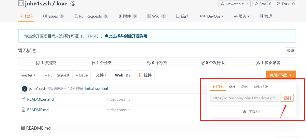Toggle the 克隆/下载 dropdown button
Screen dimensions: 306x139
(x=281, y=75)
